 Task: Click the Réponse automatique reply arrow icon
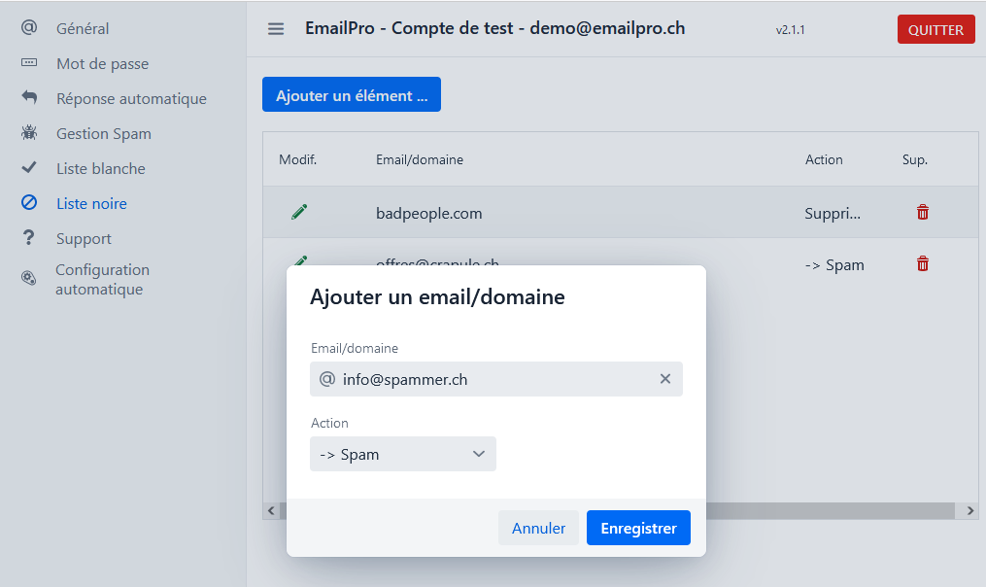(x=29, y=98)
